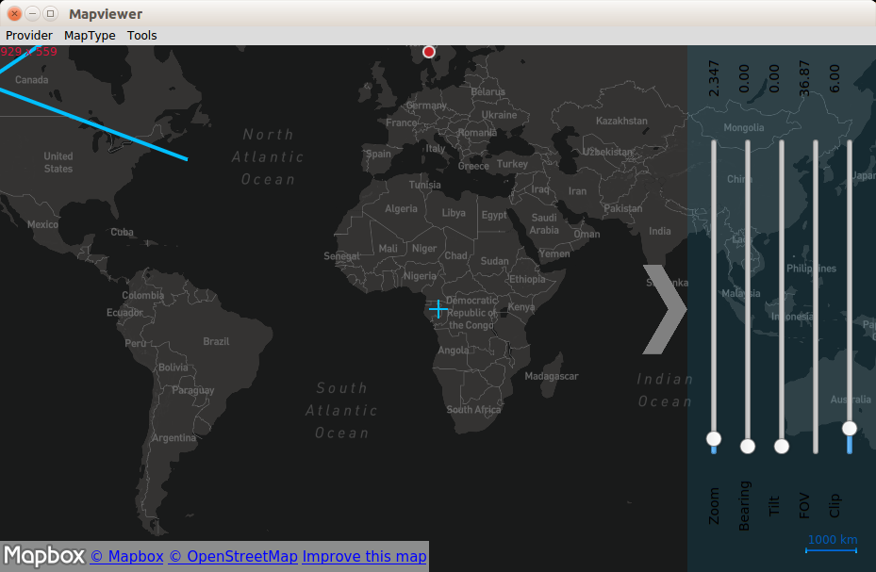Collapse the slider panel with chevron arrow
This screenshot has width=876, height=572.
[x=664, y=309]
